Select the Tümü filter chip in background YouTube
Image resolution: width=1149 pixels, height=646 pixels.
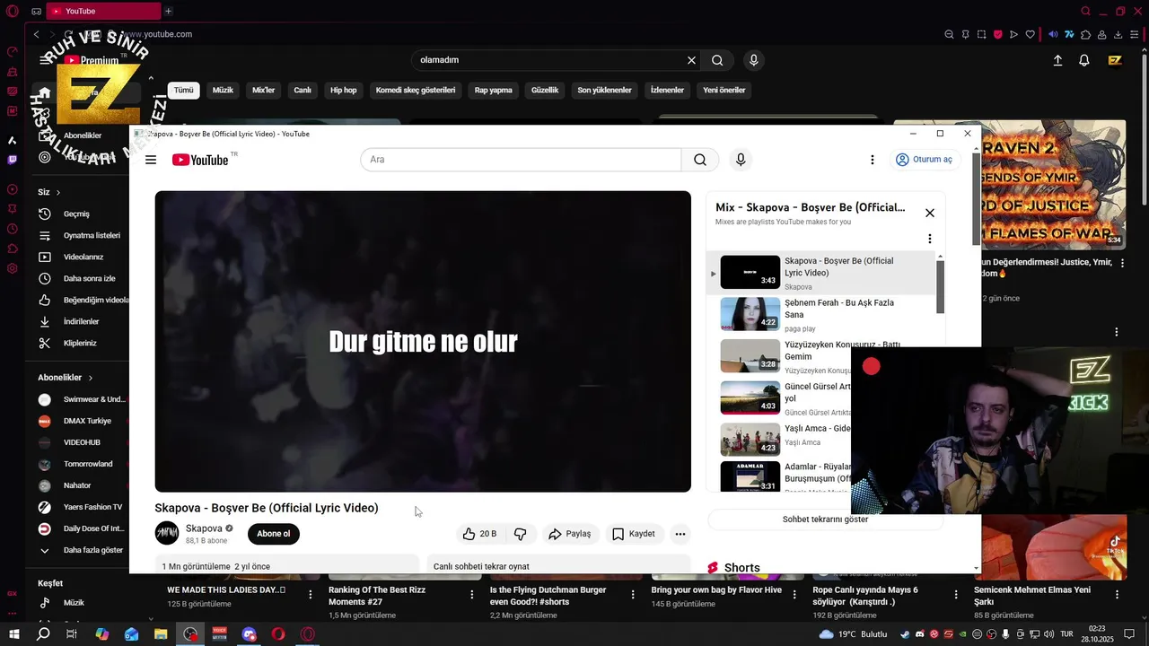coord(184,90)
